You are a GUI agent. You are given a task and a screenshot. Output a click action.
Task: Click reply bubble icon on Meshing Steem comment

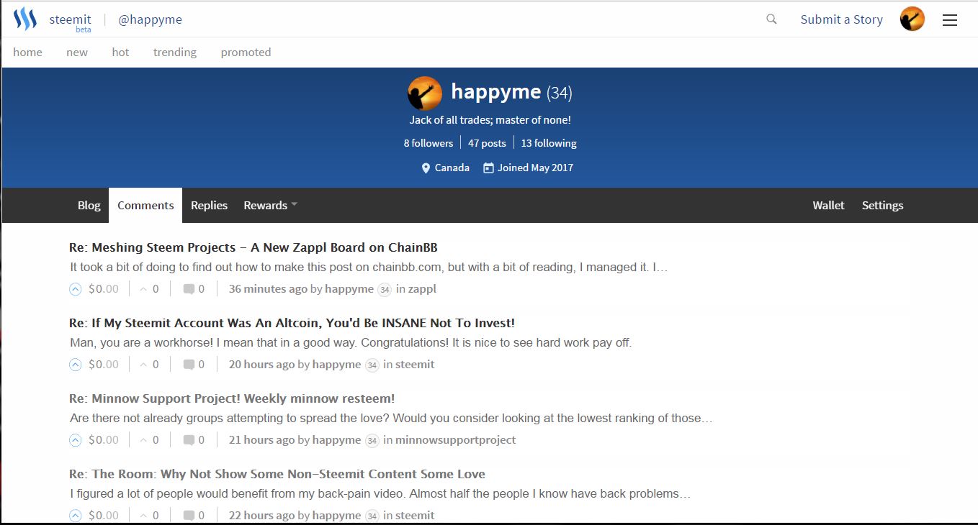tap(189, 289)
